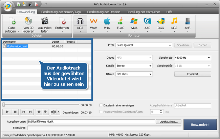Open the Hilfe tab
Image resolution: width=220 pixels, height=139 pixels.
169,12
